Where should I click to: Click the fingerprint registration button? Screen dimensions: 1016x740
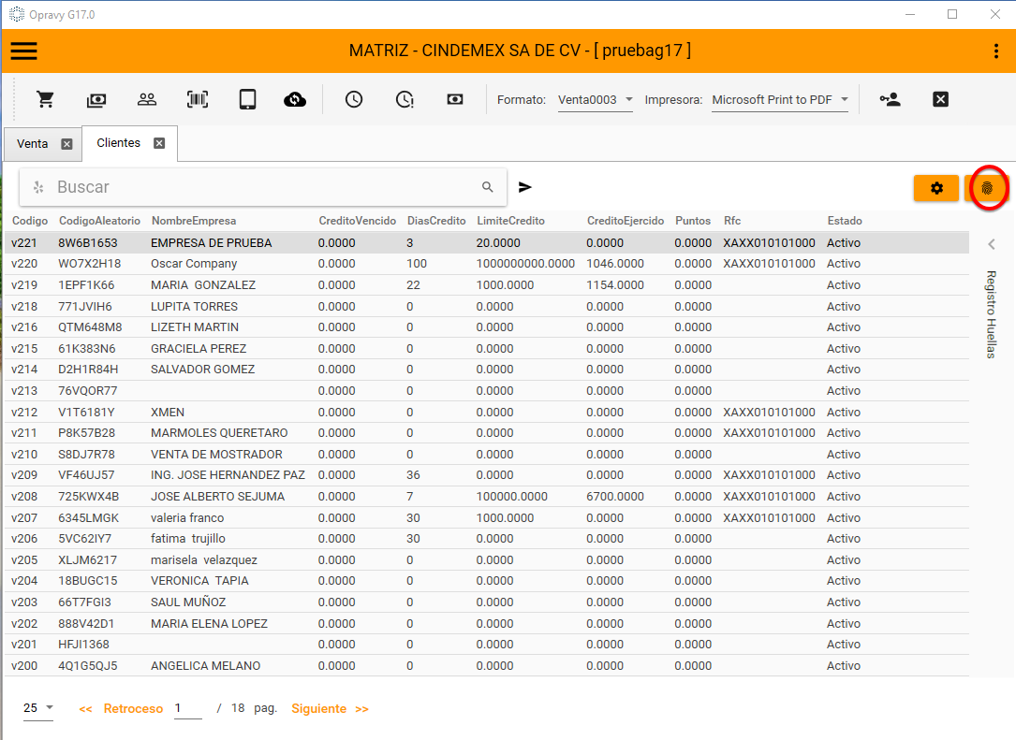987,188
